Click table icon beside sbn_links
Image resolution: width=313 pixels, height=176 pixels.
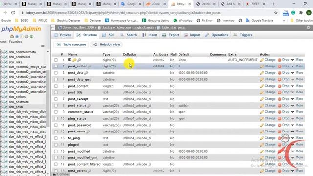[6, 62]
